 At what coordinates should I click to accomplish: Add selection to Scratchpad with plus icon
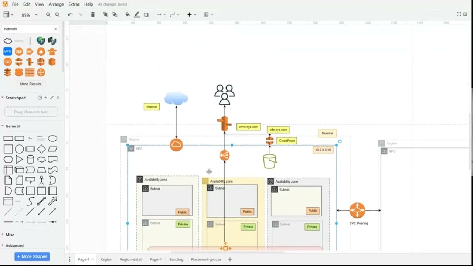(x=46, y=98)
